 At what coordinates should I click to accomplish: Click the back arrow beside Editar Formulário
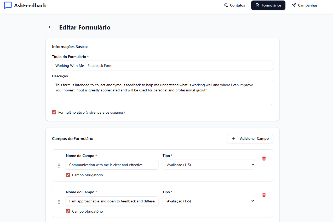[50, 27]
